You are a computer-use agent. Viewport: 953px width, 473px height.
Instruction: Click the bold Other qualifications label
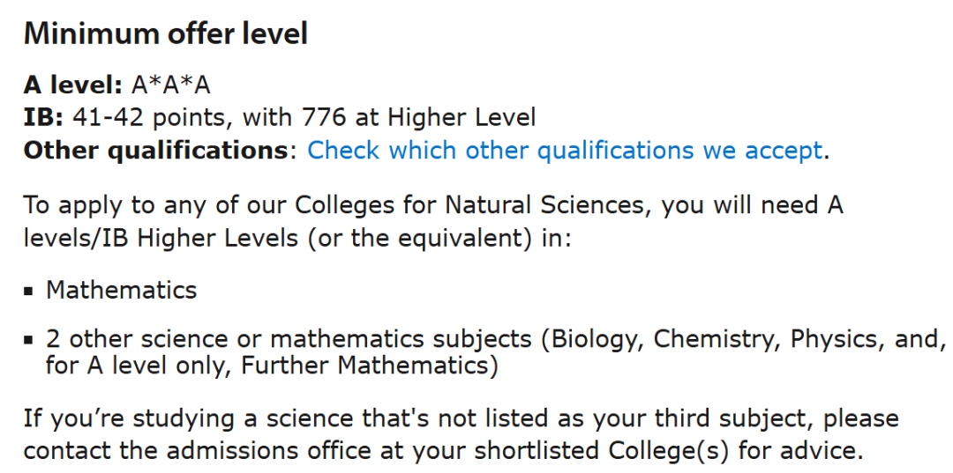click(x=155, y=151)
